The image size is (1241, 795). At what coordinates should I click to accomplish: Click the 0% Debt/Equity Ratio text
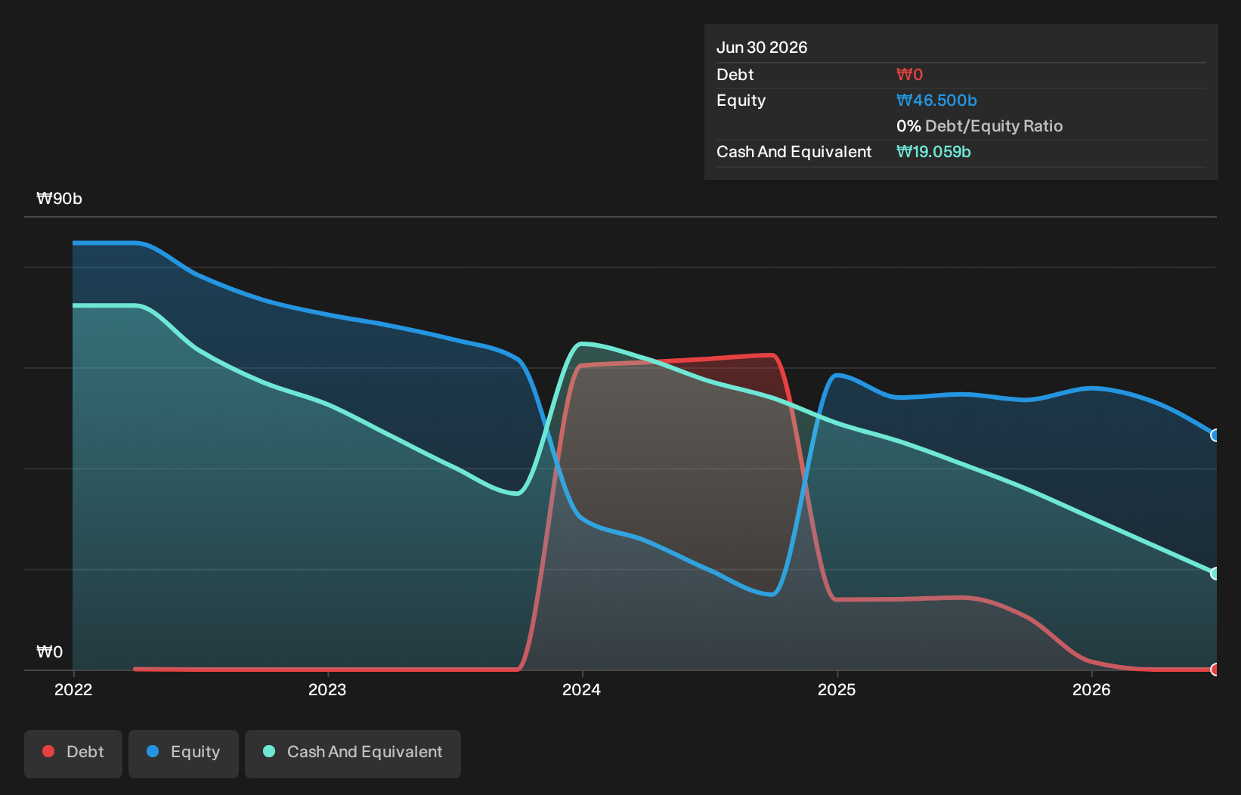[979, 126]
